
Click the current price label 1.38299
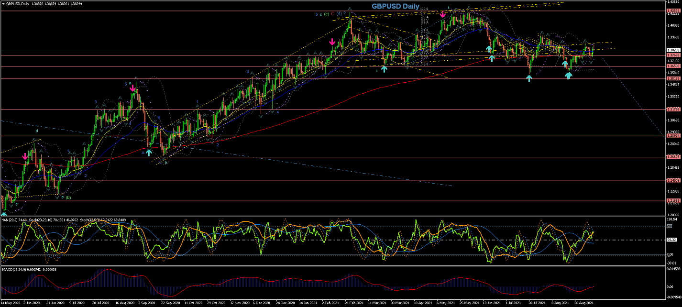pos(672,50)
